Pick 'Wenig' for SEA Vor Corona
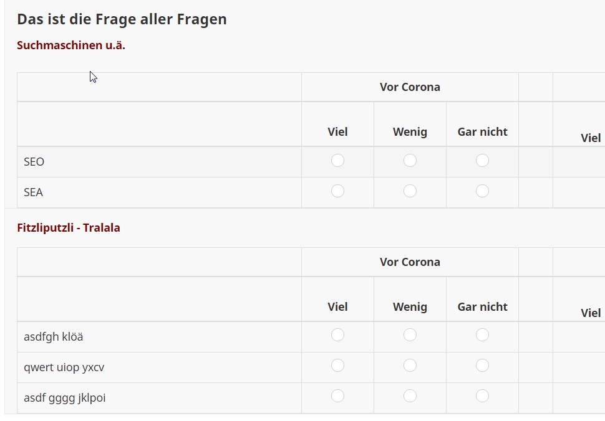Viewport: 605px width, 421px height. pos(410,191)
